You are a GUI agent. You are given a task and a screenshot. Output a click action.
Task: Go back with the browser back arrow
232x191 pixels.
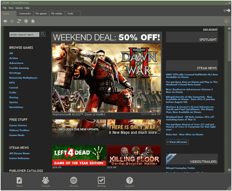point(5,21)
